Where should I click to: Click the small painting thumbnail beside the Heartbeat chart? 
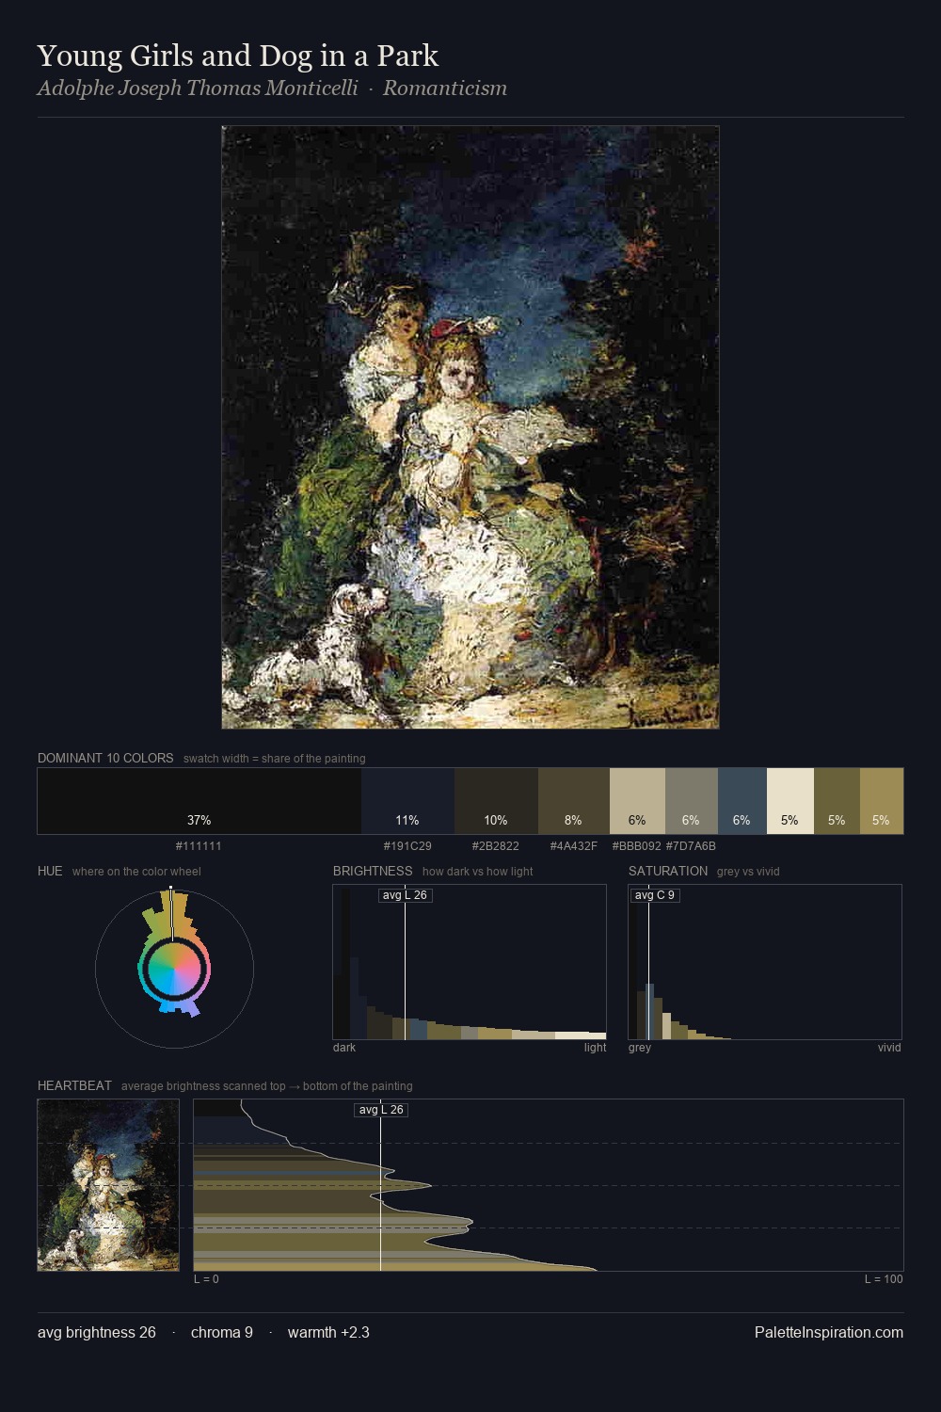pyautogui.click(x=108, y=1185)
